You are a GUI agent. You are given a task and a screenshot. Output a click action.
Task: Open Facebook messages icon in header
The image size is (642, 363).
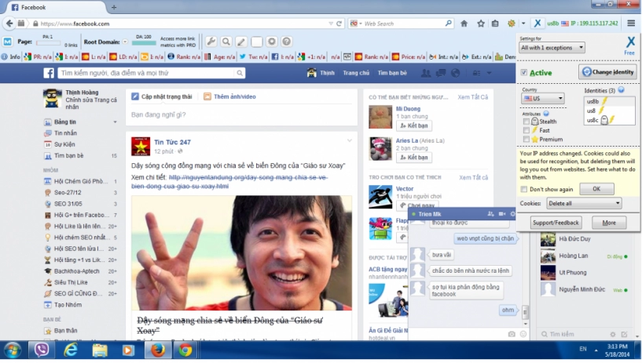441,73
